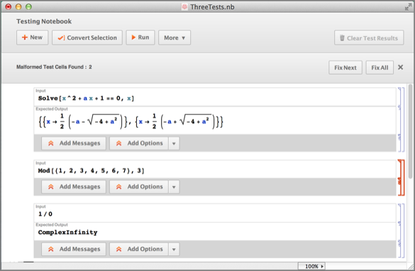Add Options to the Mod test

pyautogui.click(x=139, y=187)
